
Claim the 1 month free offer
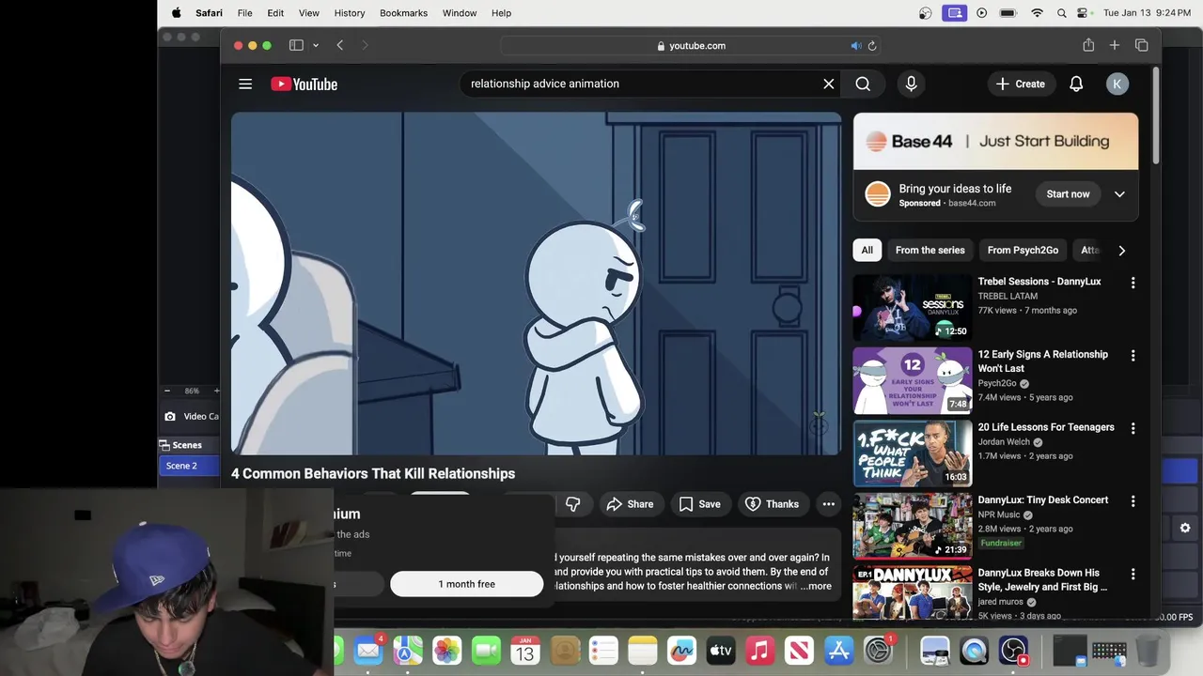pos(466,584)
